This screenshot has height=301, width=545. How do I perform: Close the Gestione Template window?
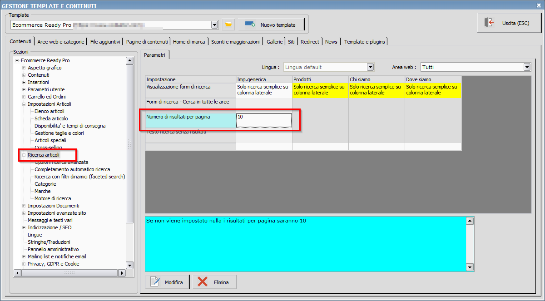(539, 5)
